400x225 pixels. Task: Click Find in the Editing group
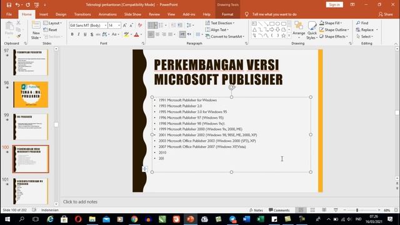pos(362,23)
